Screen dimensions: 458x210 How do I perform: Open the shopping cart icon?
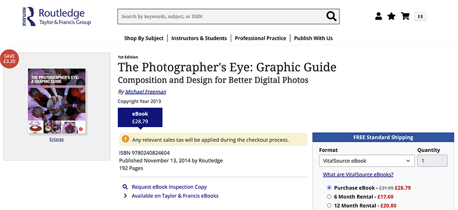click(405, 16)
